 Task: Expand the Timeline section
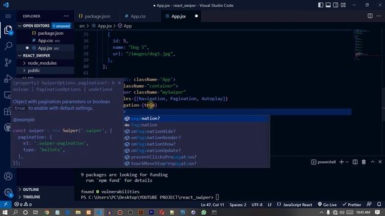click(31, 197)
